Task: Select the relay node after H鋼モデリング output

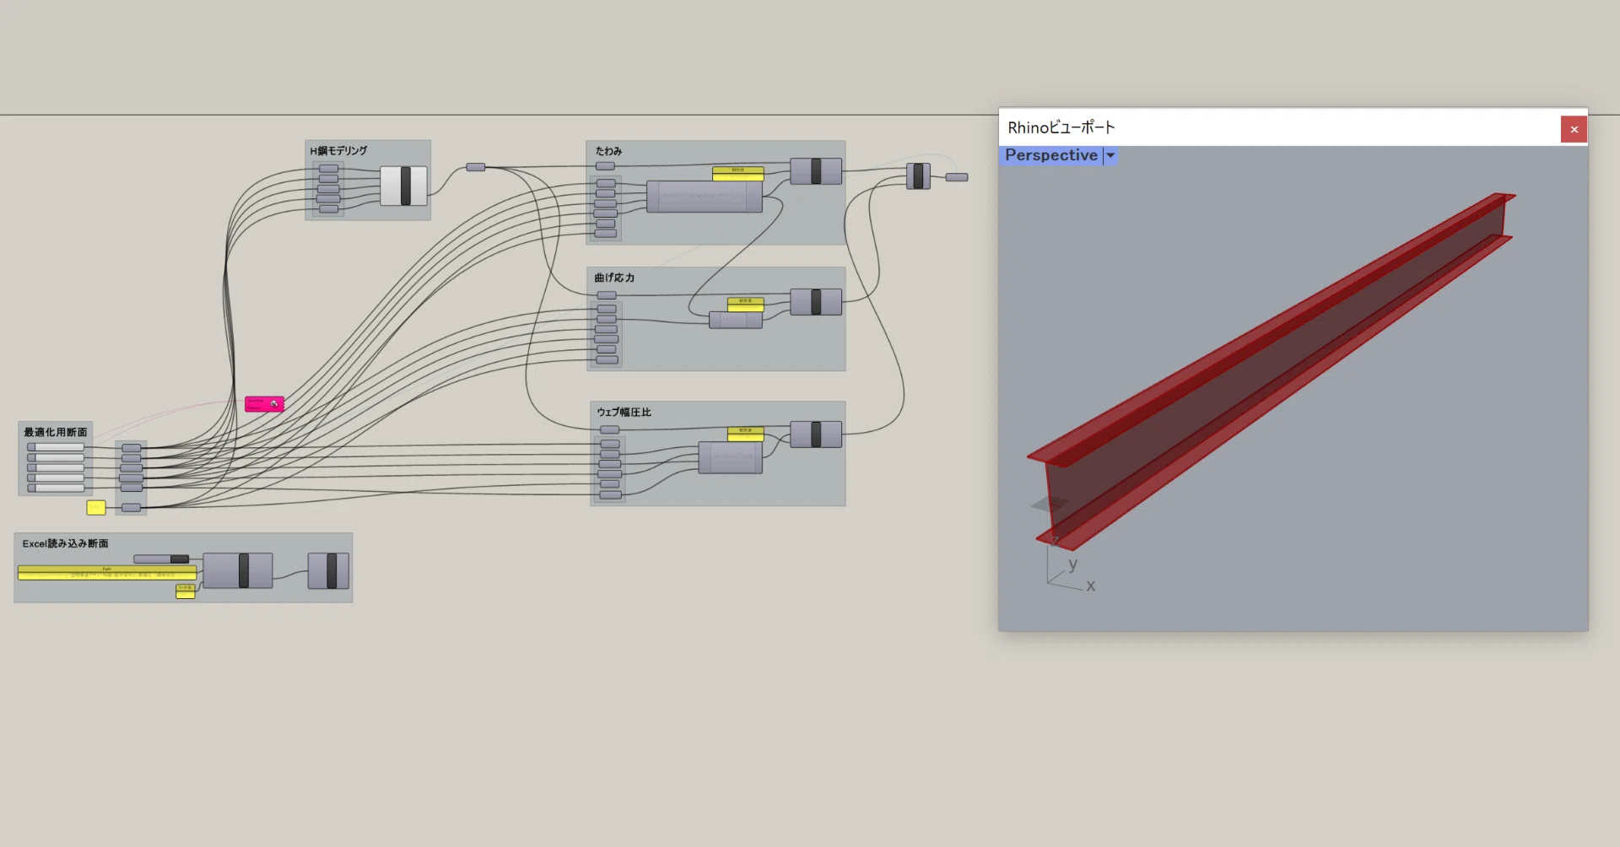Action: pos(476,167)
